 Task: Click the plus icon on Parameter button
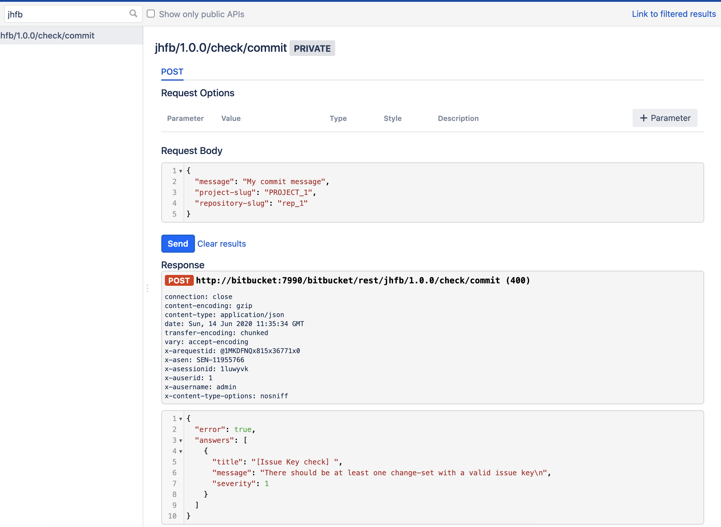[x=643, y=118]
